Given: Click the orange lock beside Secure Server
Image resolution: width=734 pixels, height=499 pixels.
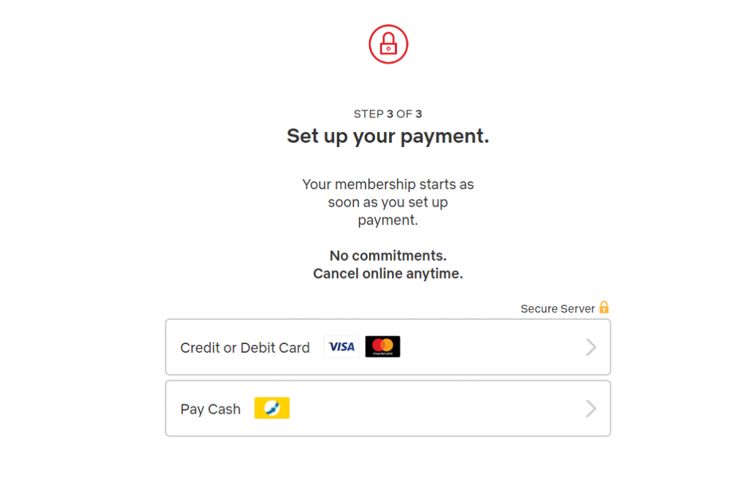Looking at the screenshot, I should pyautogui.click(x=604, y=308).
